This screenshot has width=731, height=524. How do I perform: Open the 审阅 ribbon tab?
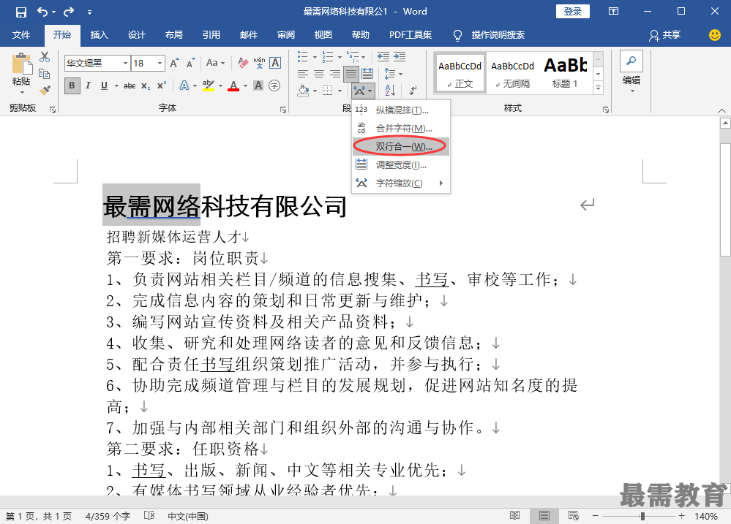pos(286,35)
